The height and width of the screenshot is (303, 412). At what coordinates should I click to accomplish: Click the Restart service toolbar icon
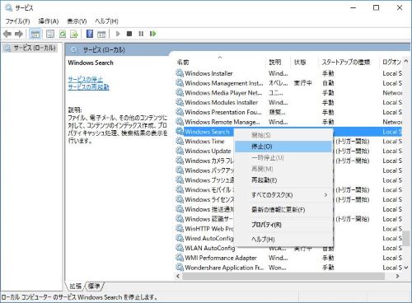pyautogui.click(x=153, y=34)
